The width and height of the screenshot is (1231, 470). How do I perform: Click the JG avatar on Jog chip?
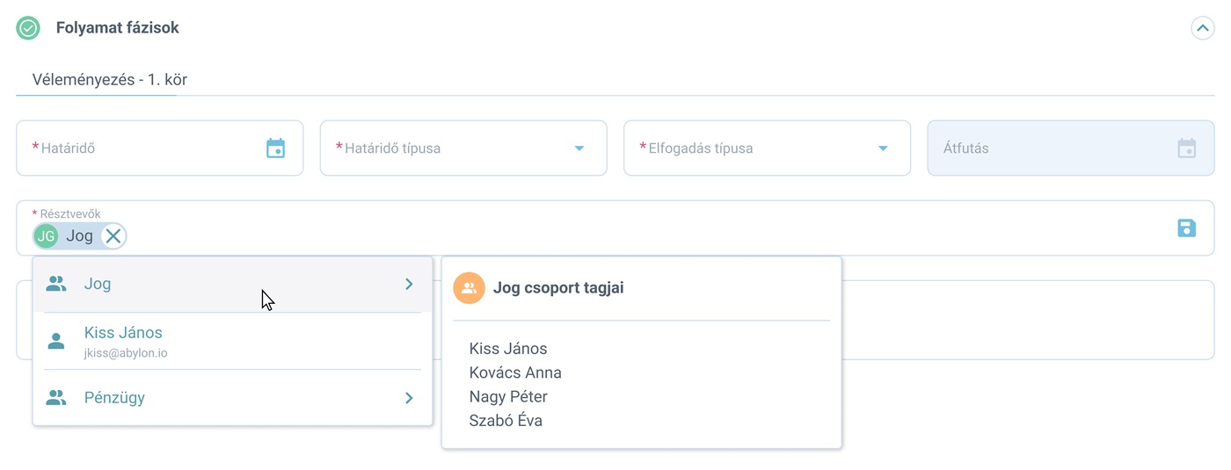point(46,236)
